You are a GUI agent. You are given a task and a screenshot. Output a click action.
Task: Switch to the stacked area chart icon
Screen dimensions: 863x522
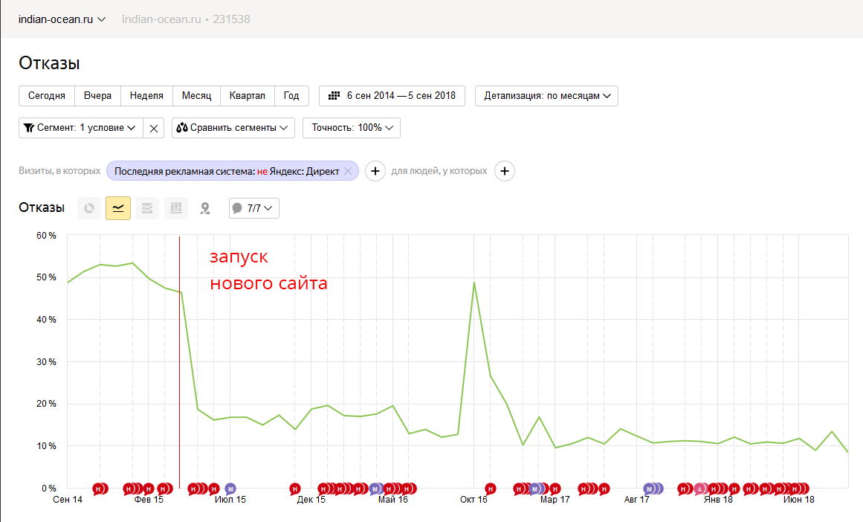point(147,208)
